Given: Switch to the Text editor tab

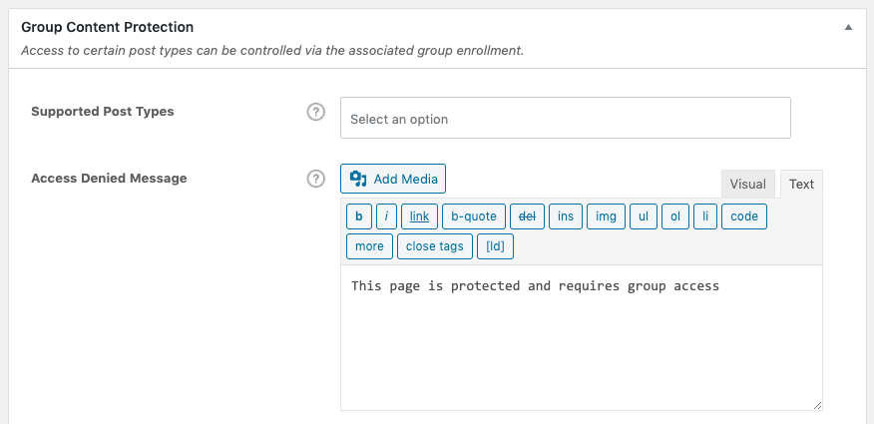Looking at the screenshot, I should point(801,185).
